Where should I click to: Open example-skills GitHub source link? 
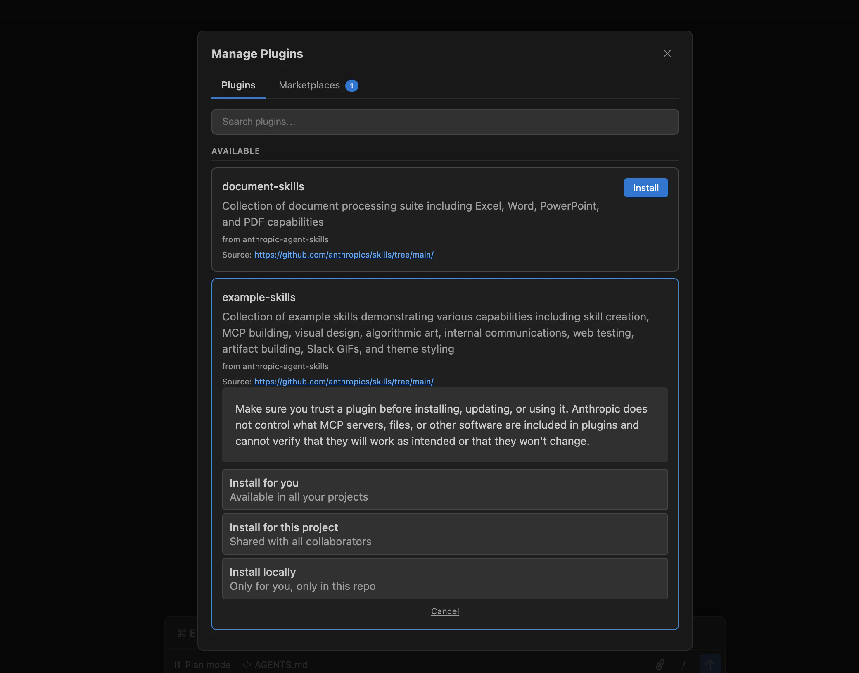pos(344,382)
